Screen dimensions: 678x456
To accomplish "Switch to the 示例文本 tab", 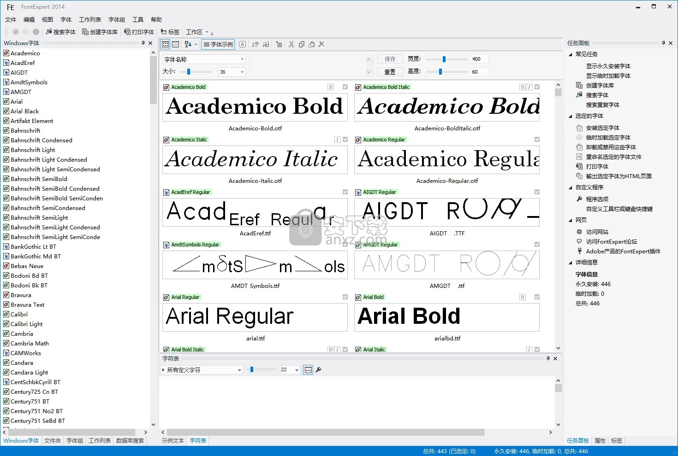I will pyautogui.click(x=173, y=441).
